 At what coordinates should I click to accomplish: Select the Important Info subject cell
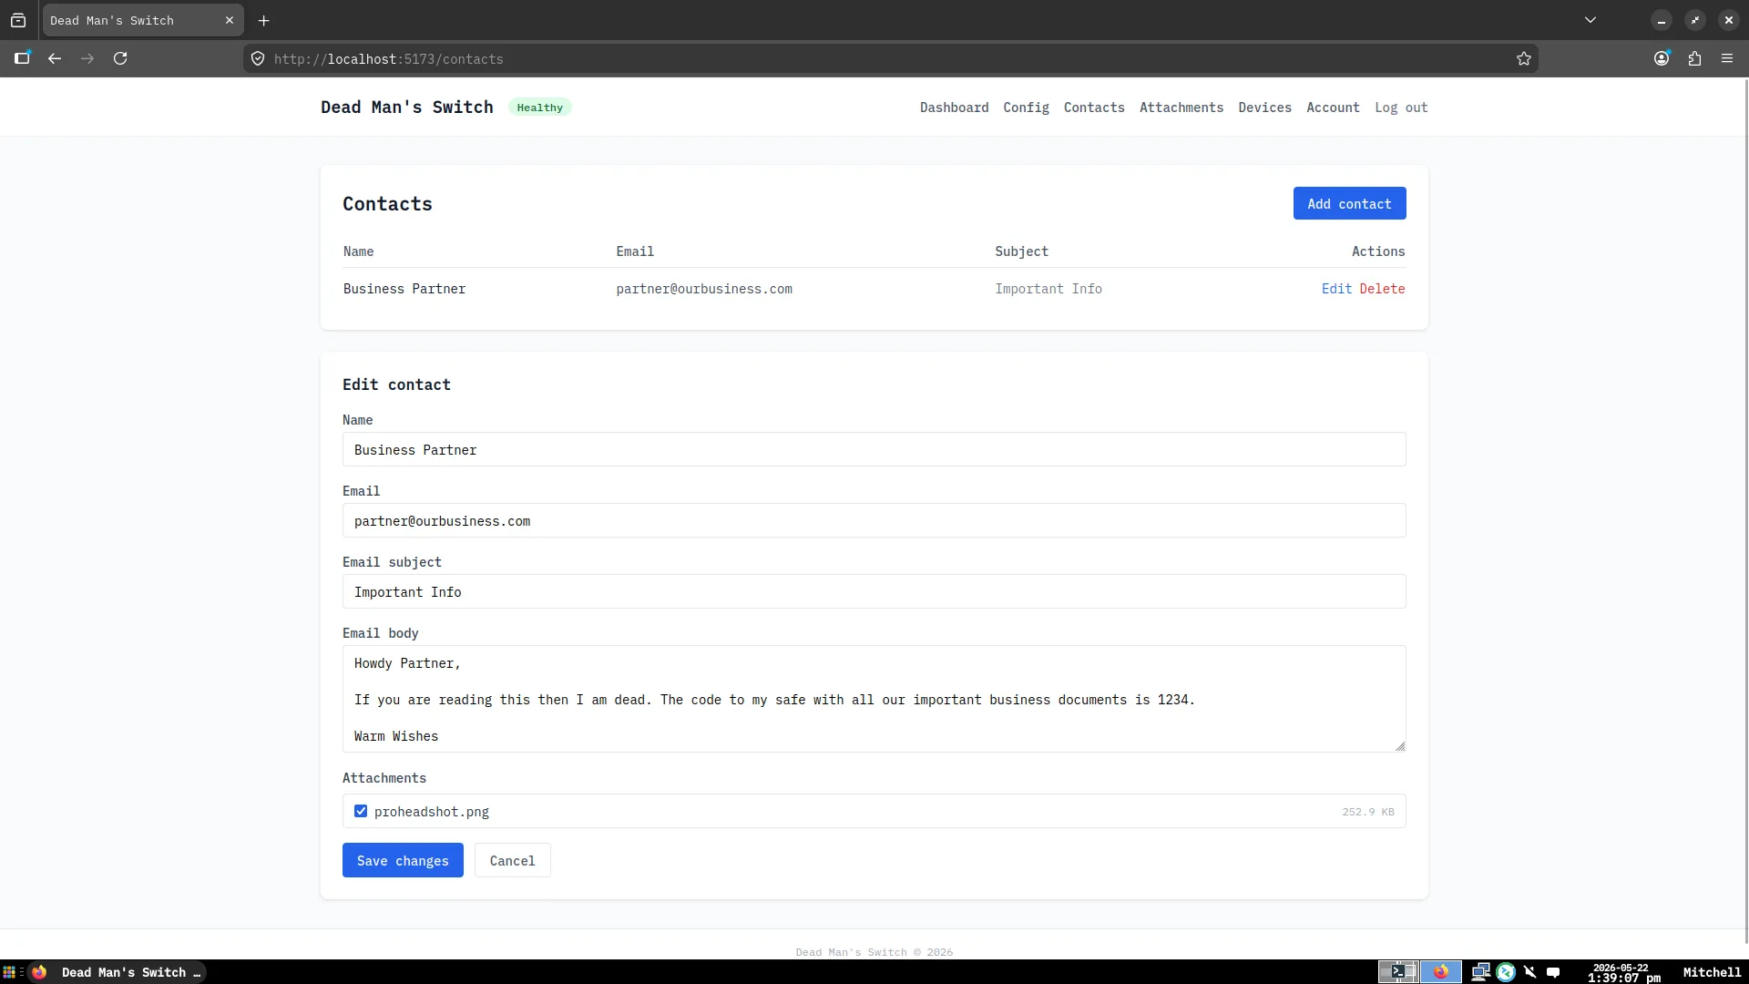tap(1048, 289)
